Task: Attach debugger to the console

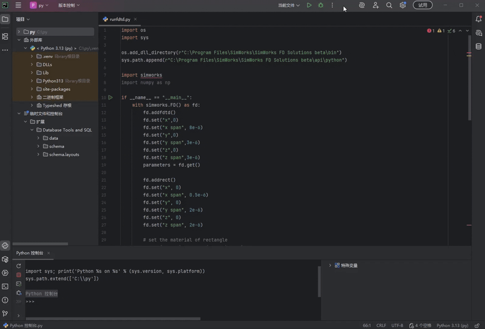Action: coord(18,293)
